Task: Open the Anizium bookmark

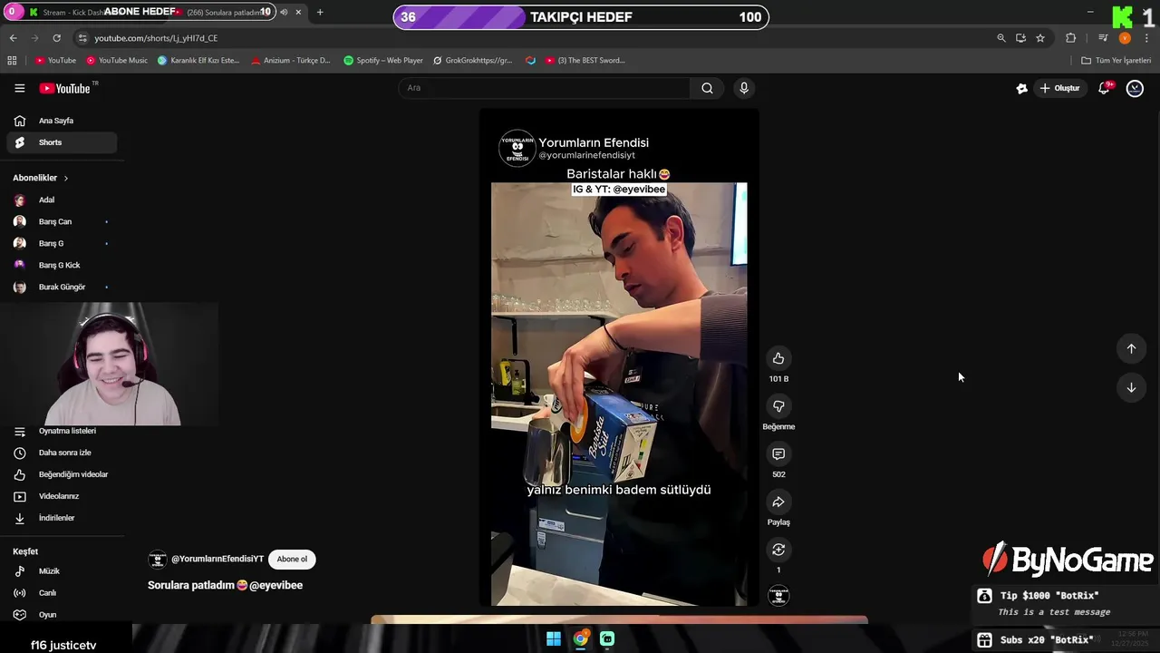Action: 291,61
